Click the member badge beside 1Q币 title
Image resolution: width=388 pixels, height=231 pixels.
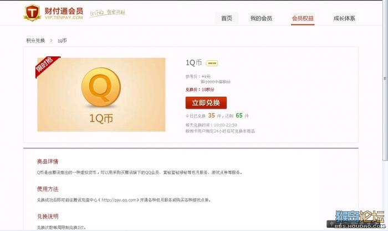tap(212, 64)
